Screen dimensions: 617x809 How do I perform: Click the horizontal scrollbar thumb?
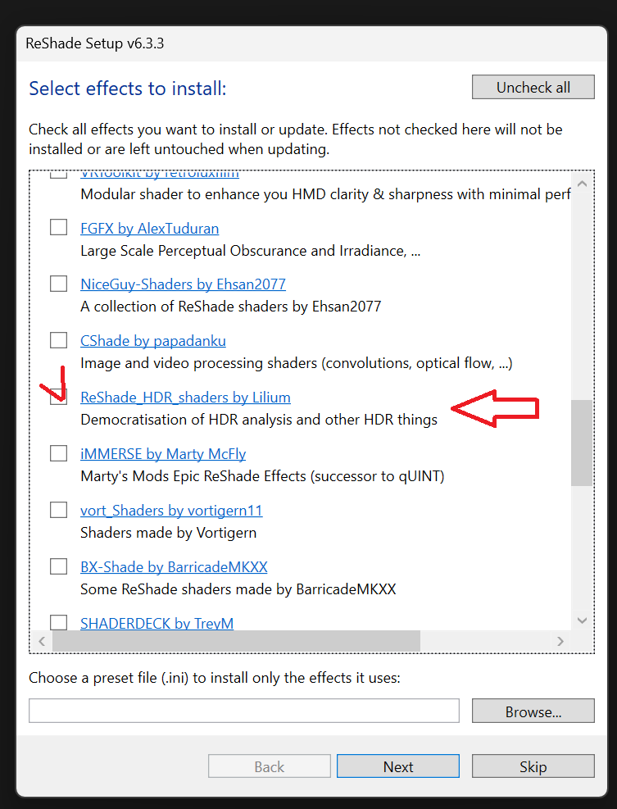(236, 641)
